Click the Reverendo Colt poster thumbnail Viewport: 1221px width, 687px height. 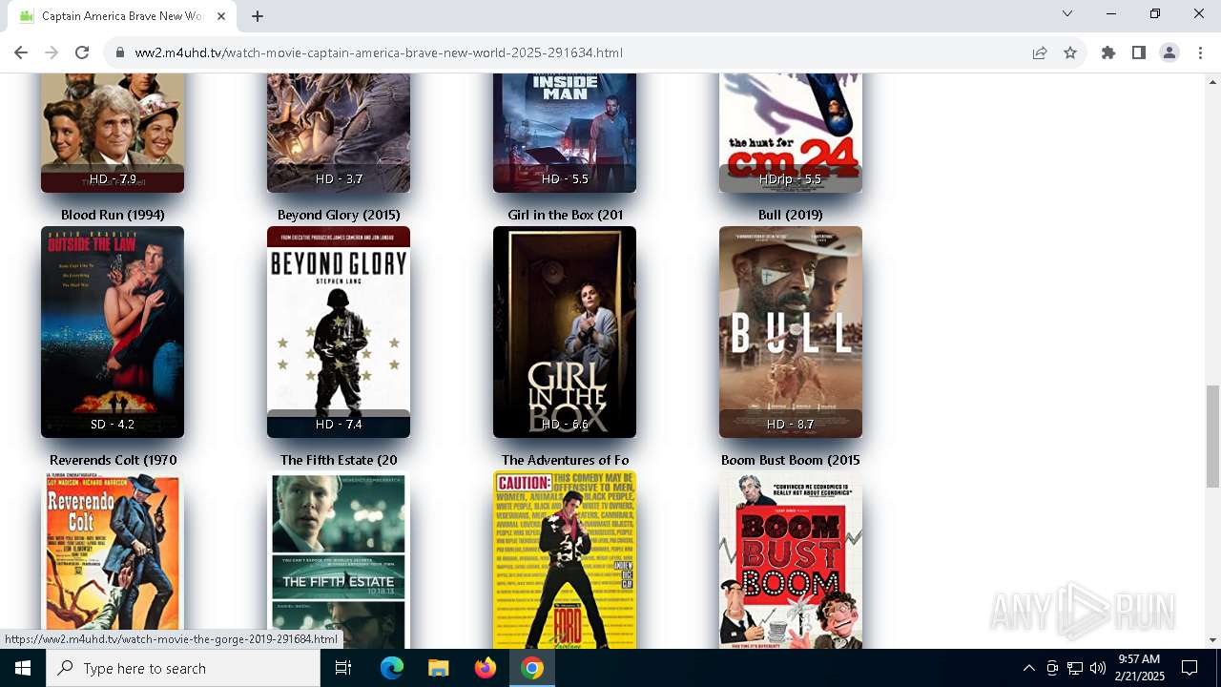click(x=113, y=560)
